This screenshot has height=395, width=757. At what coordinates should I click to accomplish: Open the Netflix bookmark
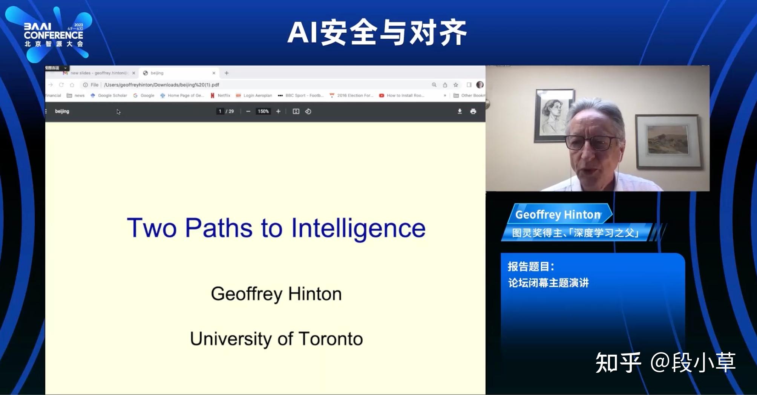[x=221, y=95]
